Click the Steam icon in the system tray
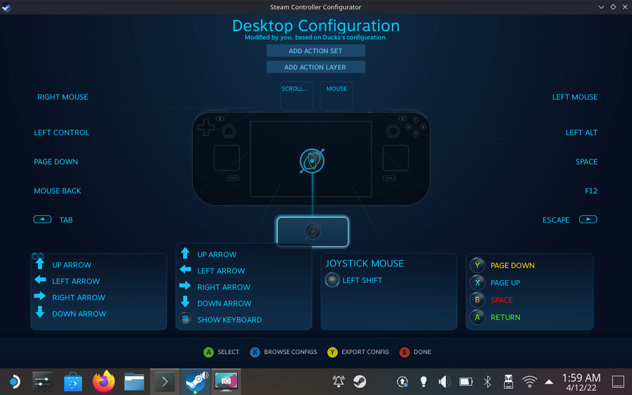Viewport: 632px width, 395px height. tap(360, 381)
